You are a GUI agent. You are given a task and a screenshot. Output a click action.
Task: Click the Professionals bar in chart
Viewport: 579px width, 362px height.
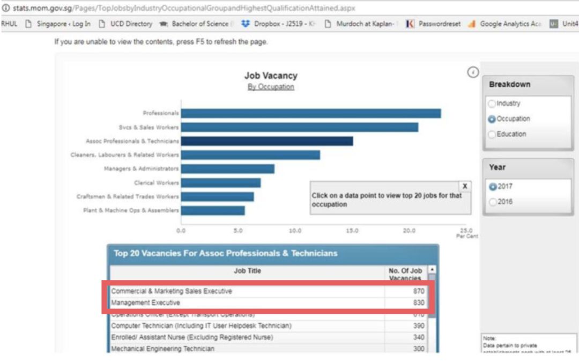tap(310, 114)
